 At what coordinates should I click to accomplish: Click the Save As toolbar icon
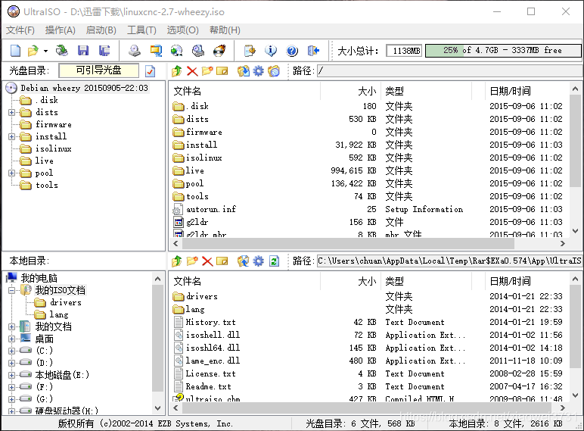click(x=104, y=50)
